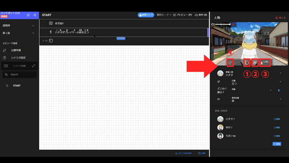Click the 360 rotation icon in the preview toolbar
289x163 pixels.
pyautogui.click(x=255, y=63)
